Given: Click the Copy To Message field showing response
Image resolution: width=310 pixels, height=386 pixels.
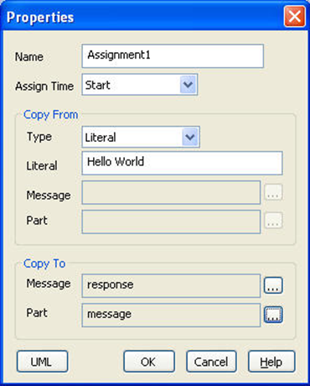Looking at the screenshot, I should point(171,285).
